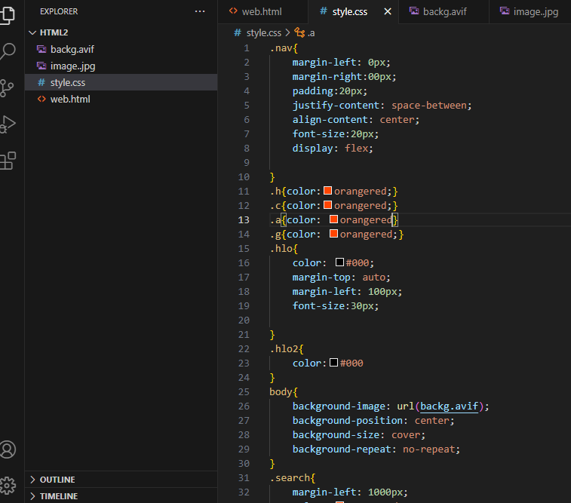
Task: Click 'margin-top' property on line 17
Action: [321, 278]
